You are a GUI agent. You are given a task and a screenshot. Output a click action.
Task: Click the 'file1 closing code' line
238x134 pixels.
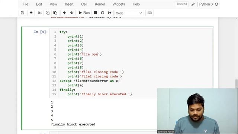click(x=96, y=72)
